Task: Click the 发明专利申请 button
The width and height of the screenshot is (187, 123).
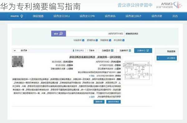Action: 113,102
